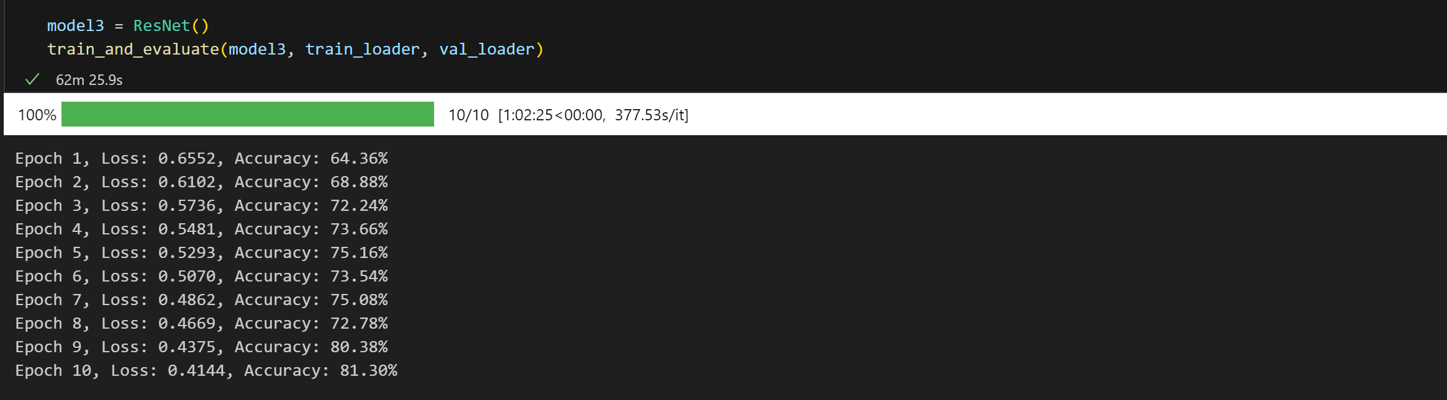Click the 377.53s/it rate text

[650, 115]
